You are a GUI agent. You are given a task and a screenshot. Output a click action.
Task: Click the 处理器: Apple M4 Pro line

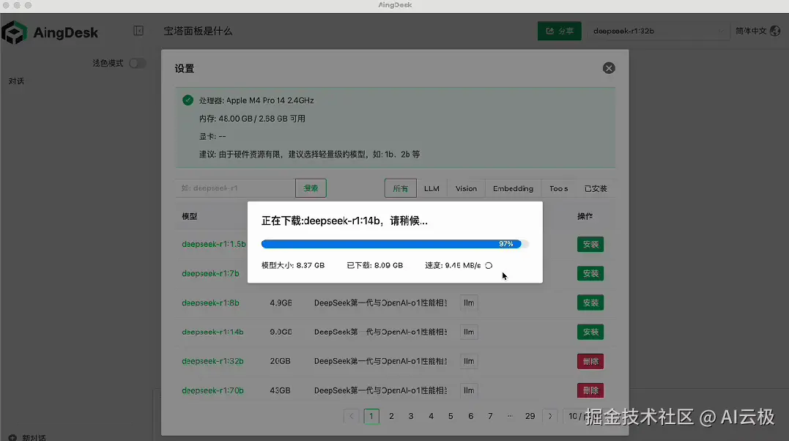tap(256, 100)
